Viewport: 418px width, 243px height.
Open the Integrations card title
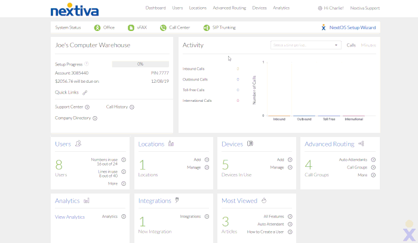coord(155,201)
